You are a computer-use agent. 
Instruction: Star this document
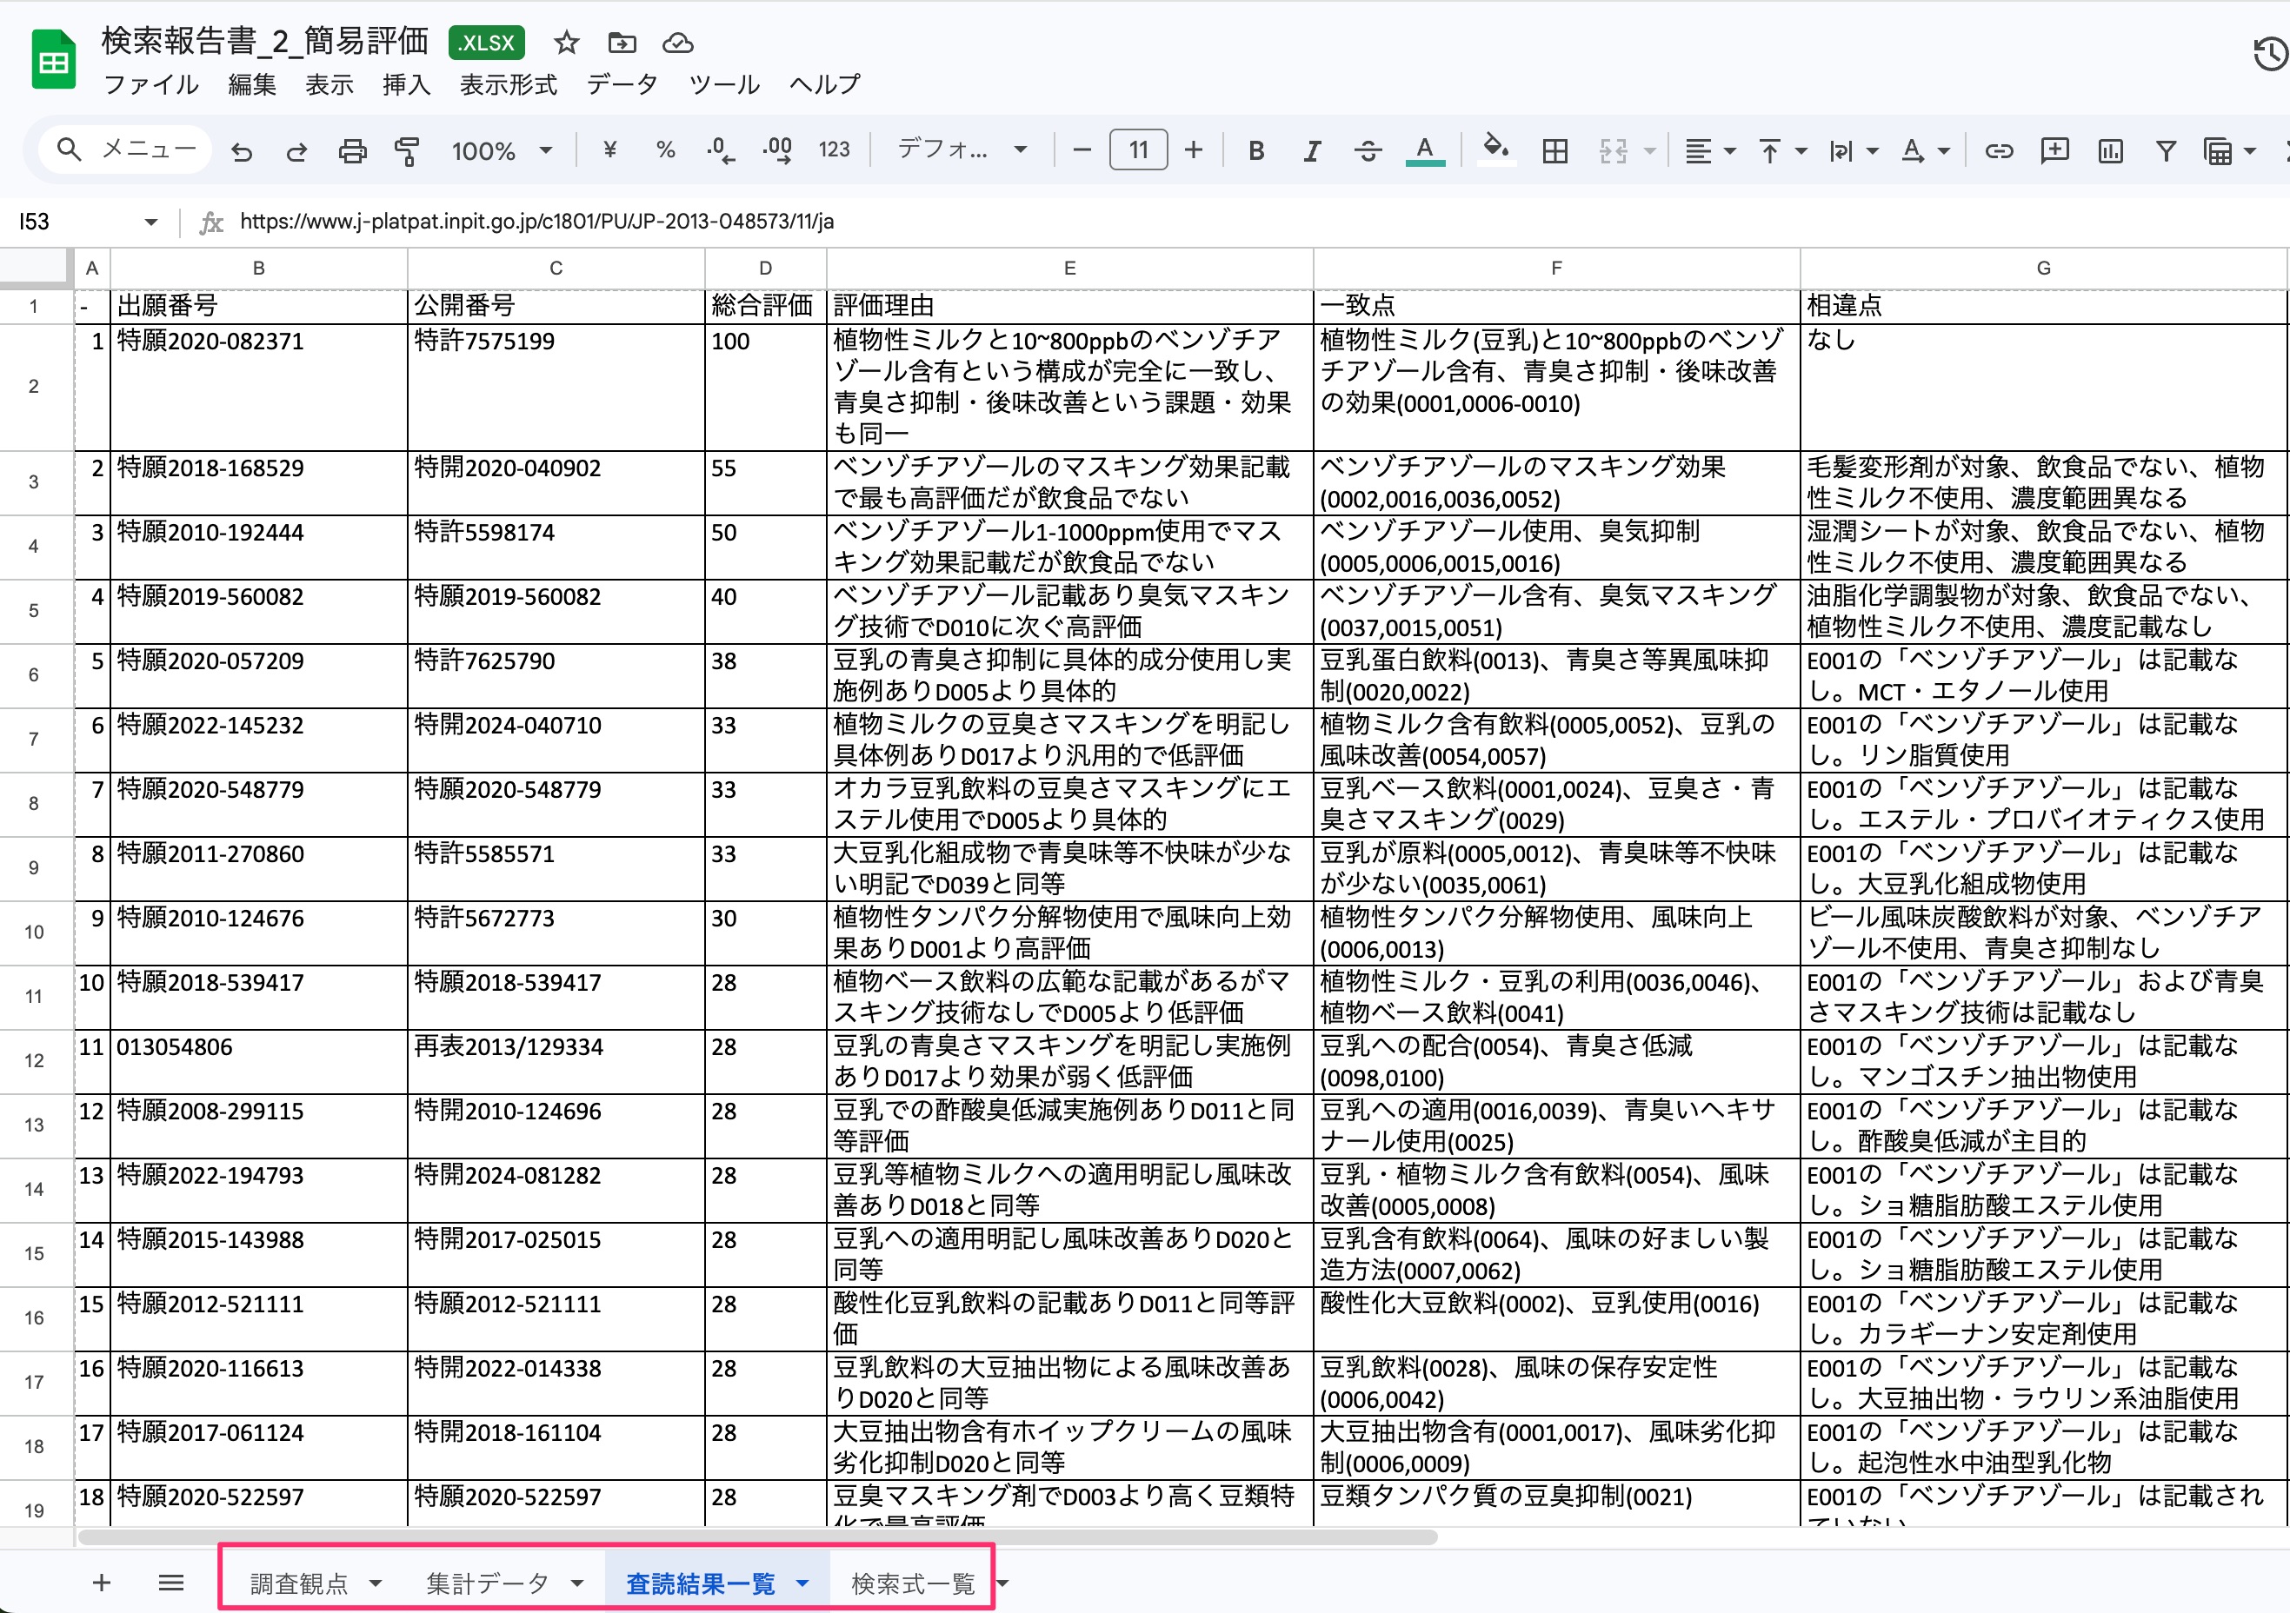click(x=567, y=42)
